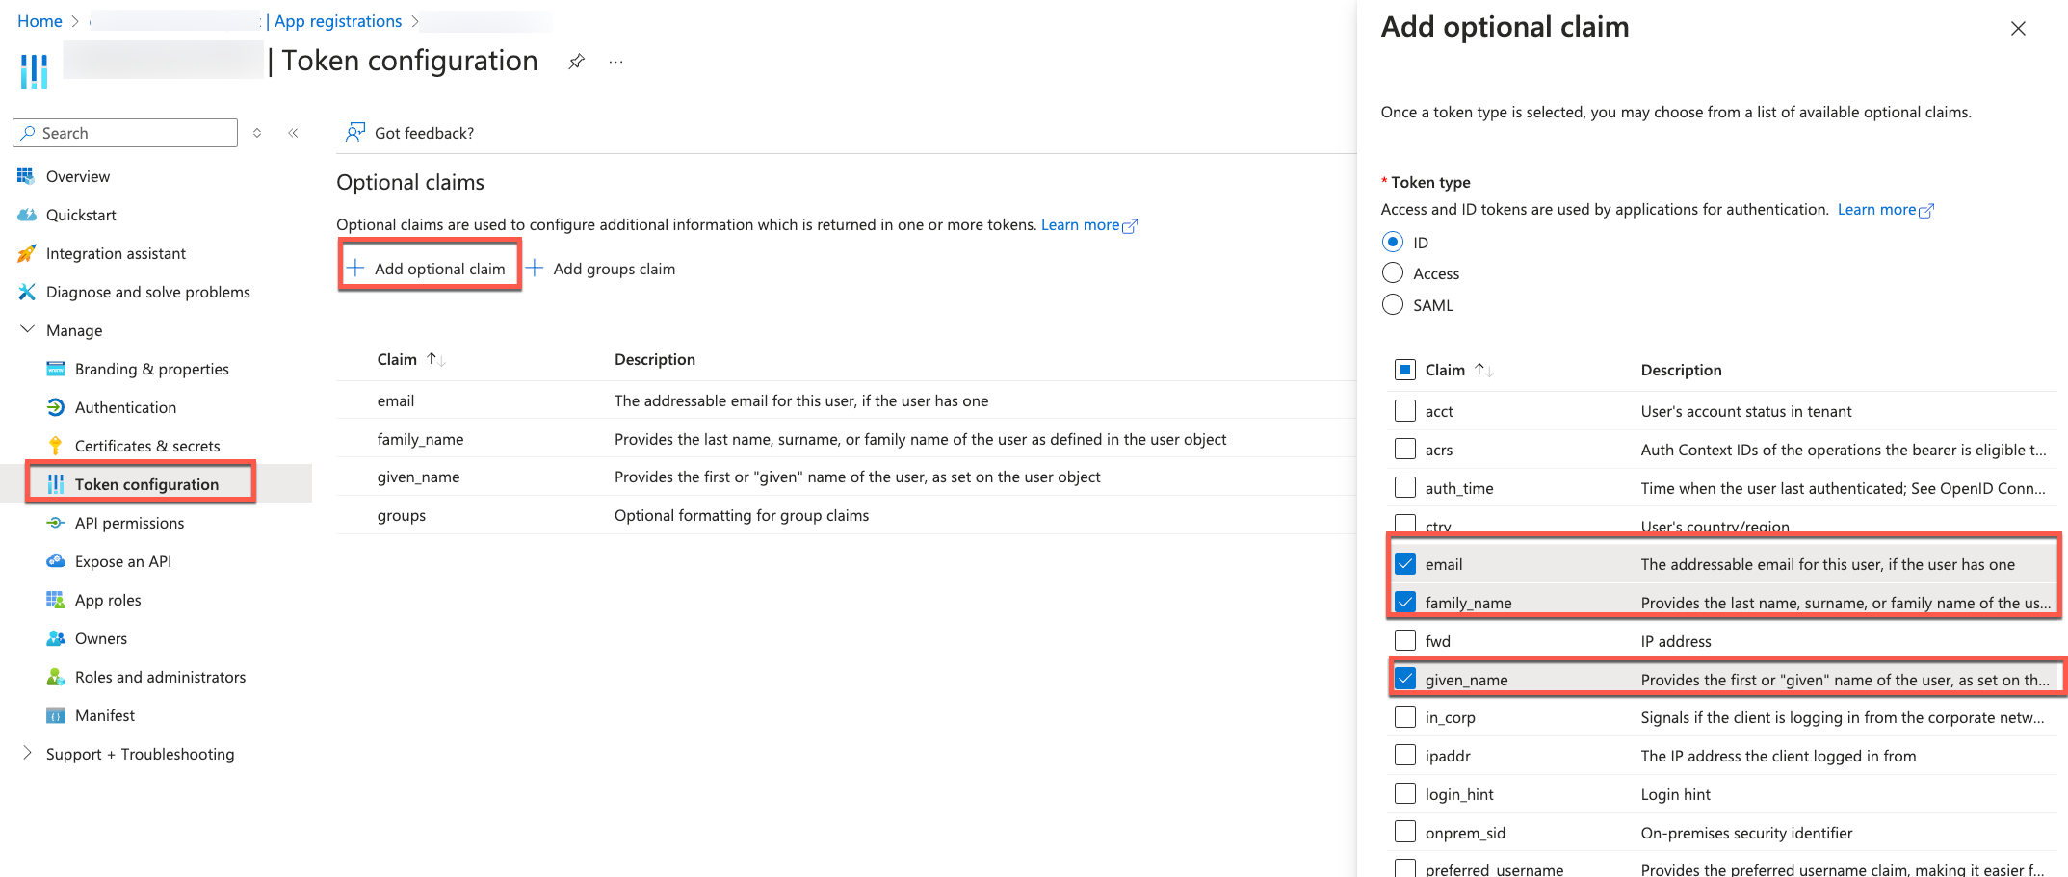
Task: Open the Got feedback person icon
Action: (x=355, y=132)
